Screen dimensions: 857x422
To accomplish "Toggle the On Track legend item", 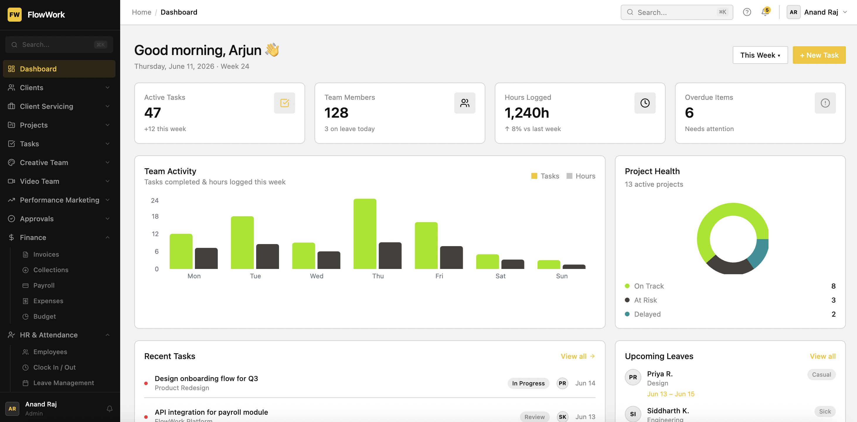I will (x=644, y=286).
